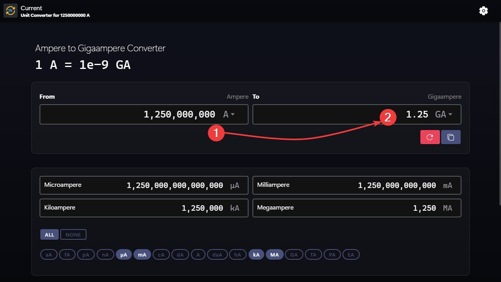Screen dimensions: 501x282
Task: Disable the µA microampere unit chip
Action: (x=124, y=254)
